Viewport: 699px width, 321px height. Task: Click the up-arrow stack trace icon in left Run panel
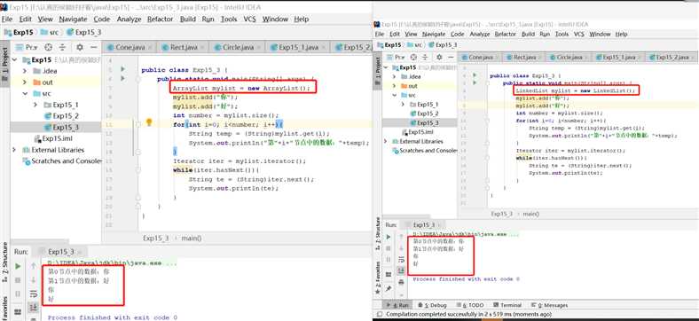[x=34, y=266]
